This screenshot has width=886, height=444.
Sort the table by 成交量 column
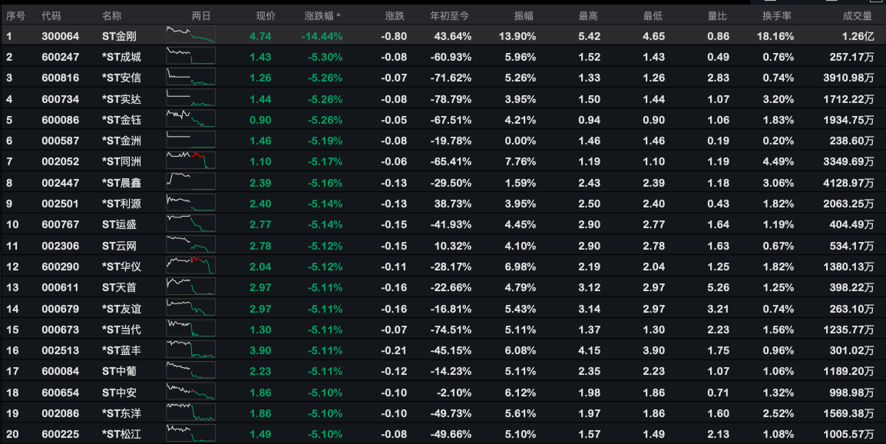[x=857, y=15]
